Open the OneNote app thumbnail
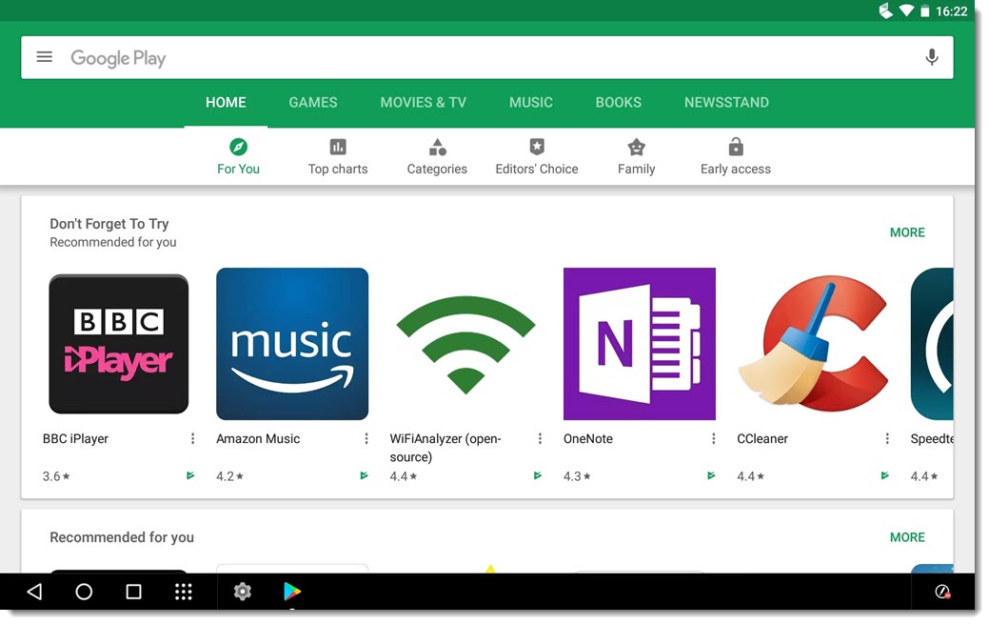The height and width of the screenshot is (624, 989). point(640,344)
